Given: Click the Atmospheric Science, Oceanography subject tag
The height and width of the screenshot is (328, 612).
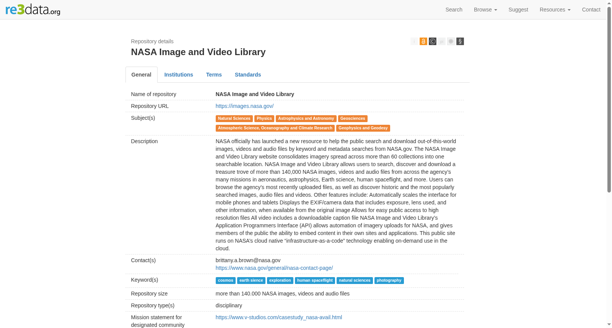Looking at the screenshot, I should pos(275,128).
